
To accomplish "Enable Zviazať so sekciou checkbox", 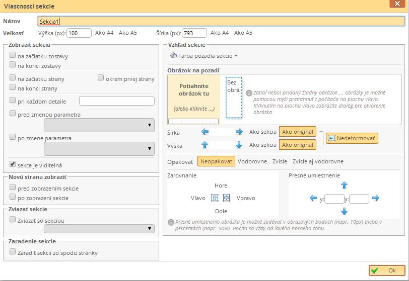I will 13,219.
